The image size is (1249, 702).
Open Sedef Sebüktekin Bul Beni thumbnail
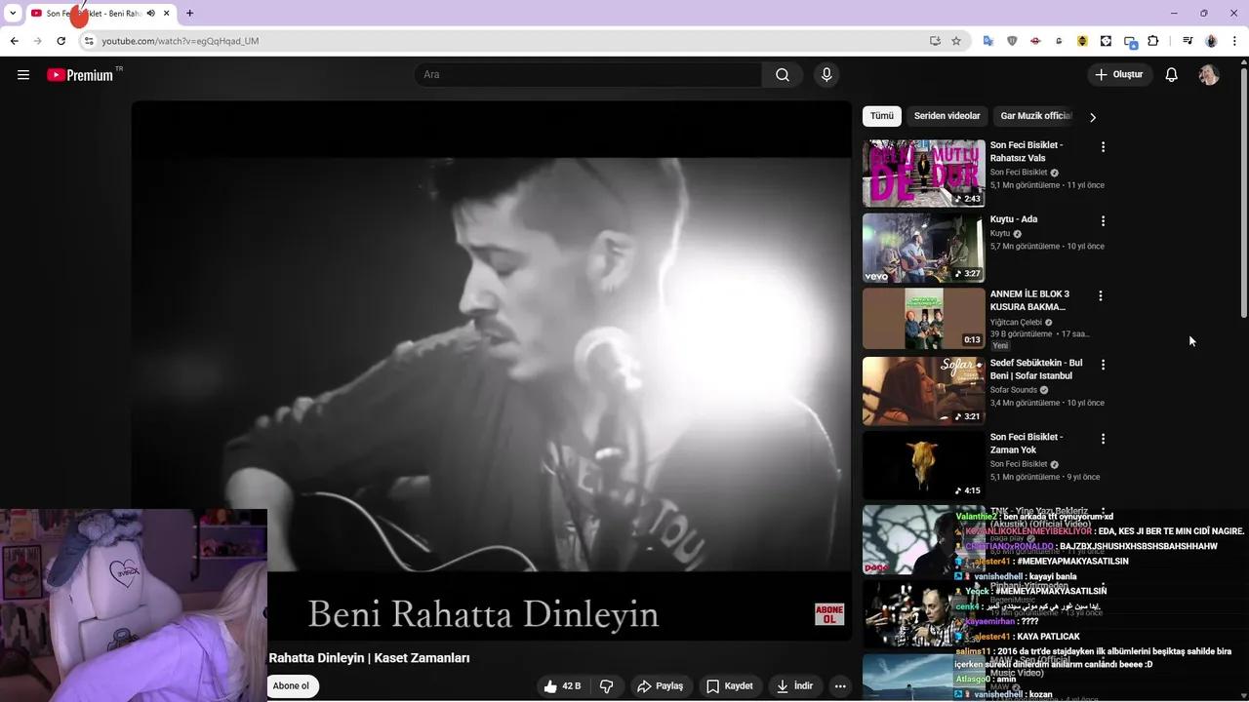click(923, 391)
